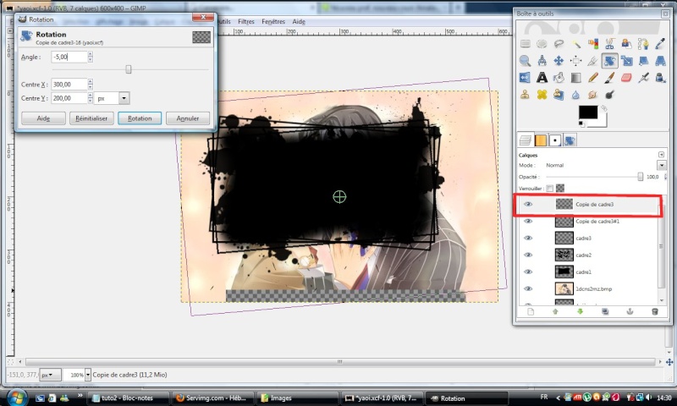Select the Smudge tool
This screenshot has height=406, width=677.
pos(593,95)
